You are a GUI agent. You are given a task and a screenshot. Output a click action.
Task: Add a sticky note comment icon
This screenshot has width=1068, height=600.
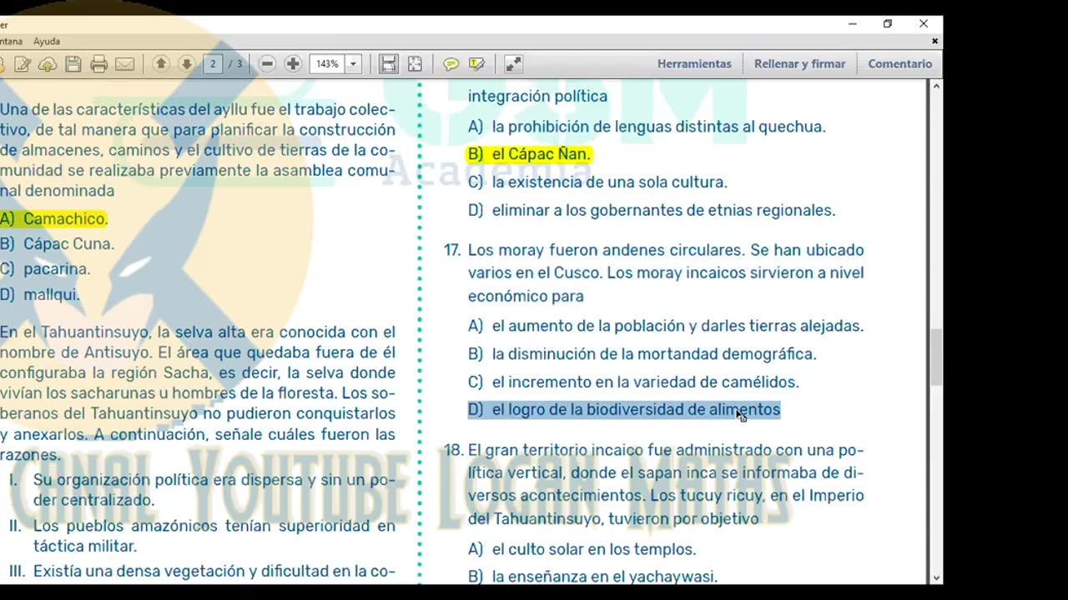451,64
